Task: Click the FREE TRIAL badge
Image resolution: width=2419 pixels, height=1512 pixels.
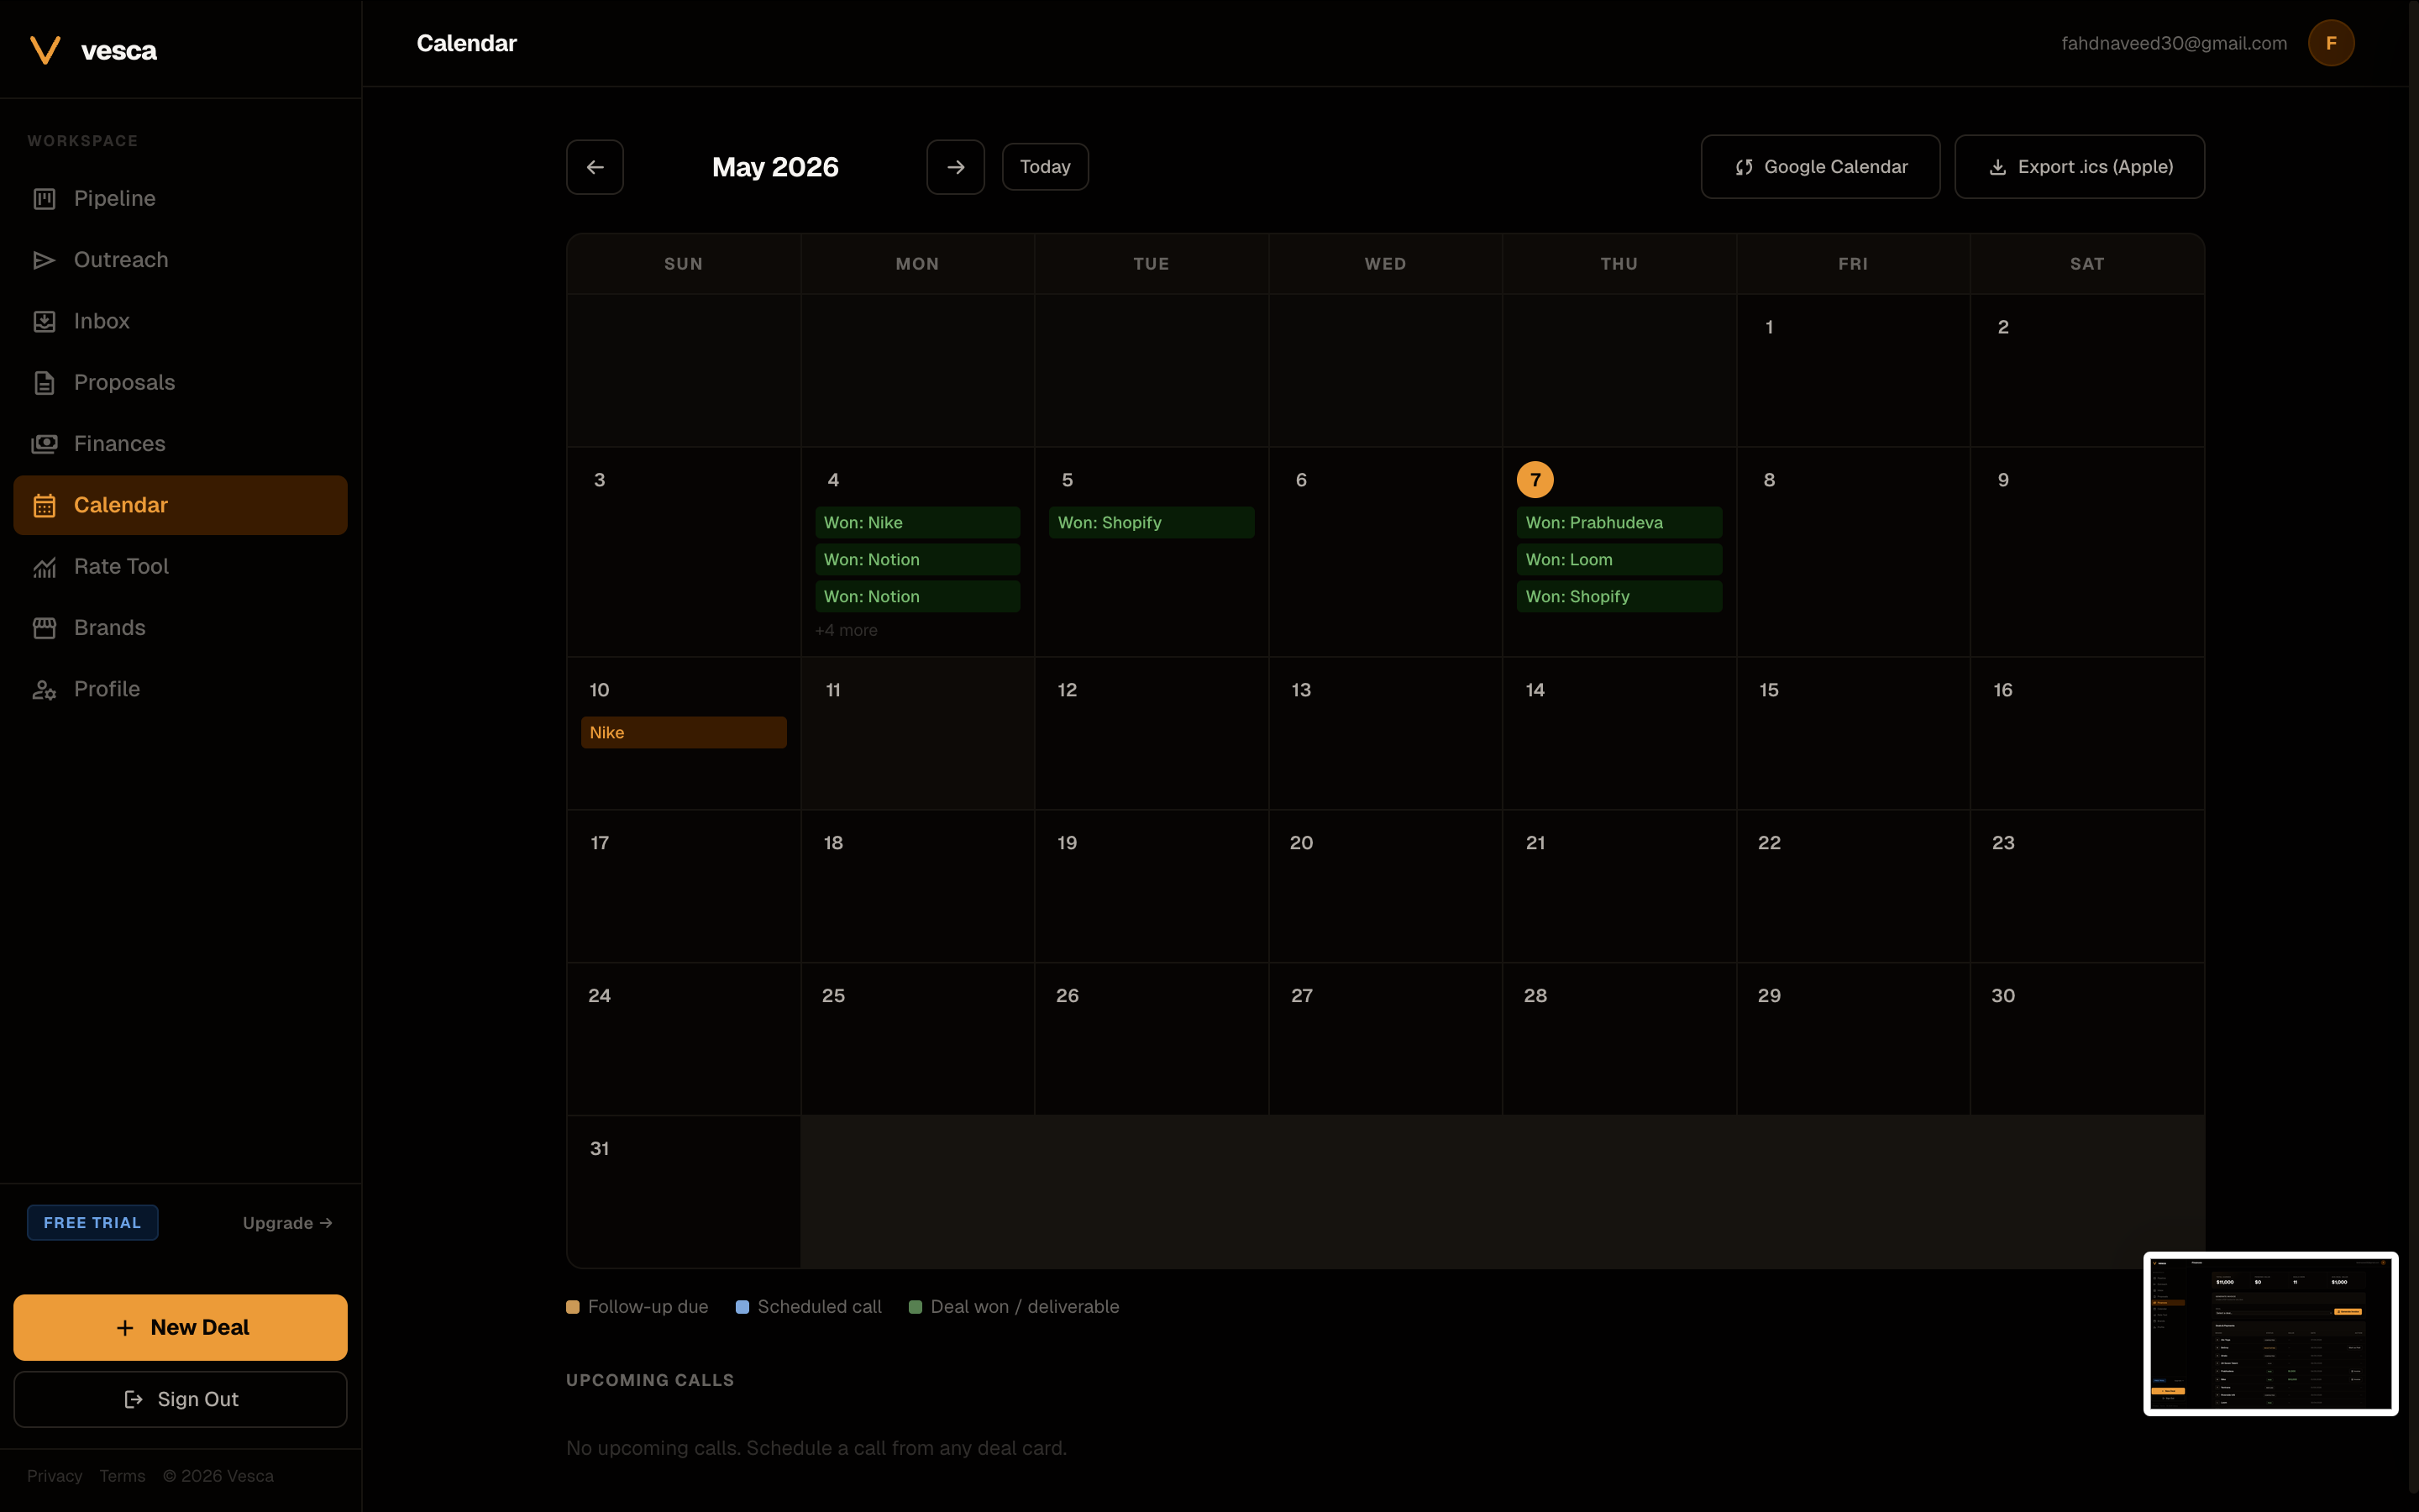Action: pos(92,1223)
